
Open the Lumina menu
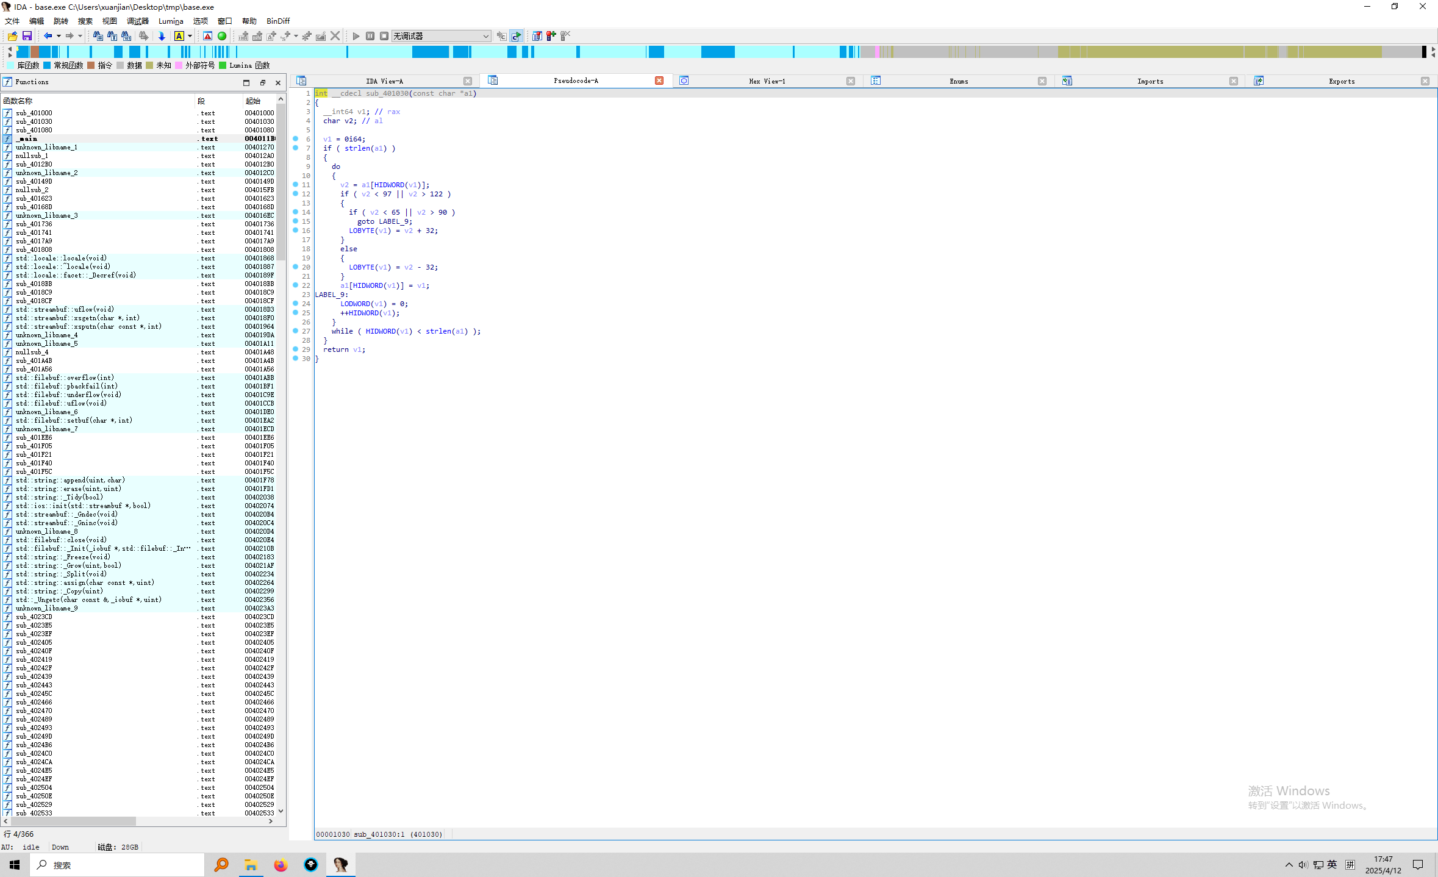pos(171,21)
